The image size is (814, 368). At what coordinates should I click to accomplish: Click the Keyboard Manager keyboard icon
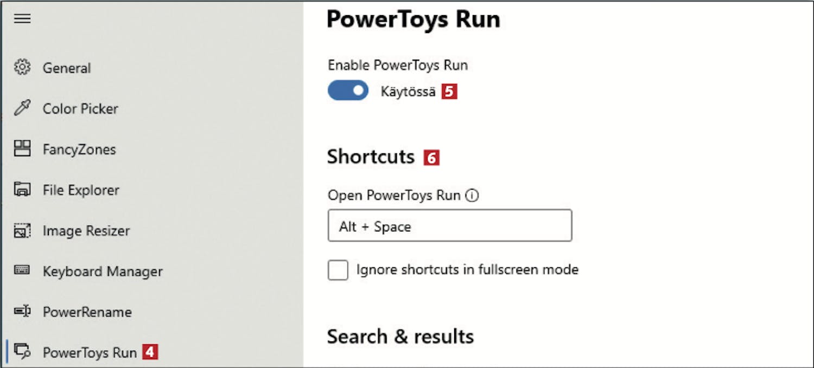click(22, 270)
